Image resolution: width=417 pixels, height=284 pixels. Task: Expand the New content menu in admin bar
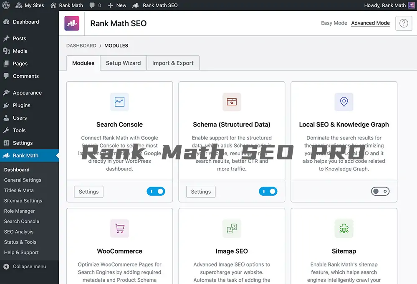(x=117, y=5)
